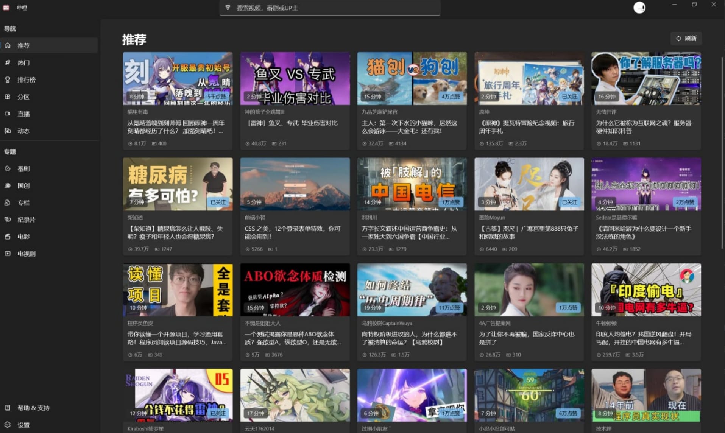Click video title CSS 之美，12个登录表单特效
This screenshot has width=725, height=433.
pyautogui.click(x=293, y=232)
